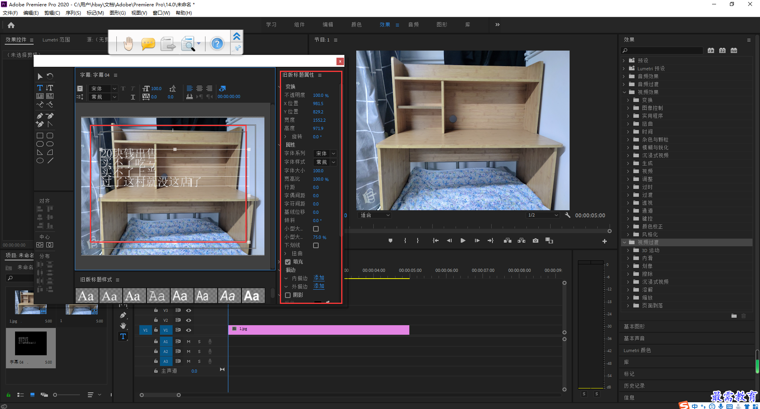Toggle lock on track V3
The width and height of the screenshot is (760, 409).
[x=156, y=310]
